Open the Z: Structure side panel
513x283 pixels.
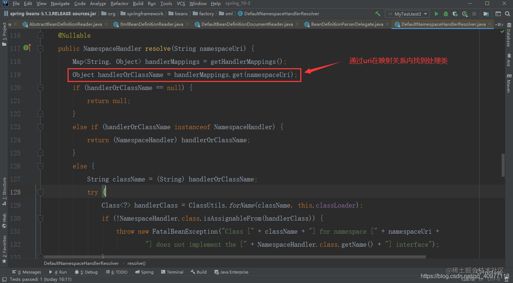click(x=4, y=191)
